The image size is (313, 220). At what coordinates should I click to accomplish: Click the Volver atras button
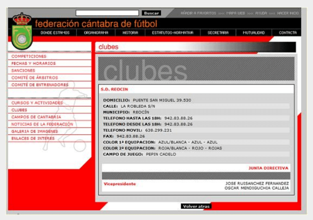196,206
